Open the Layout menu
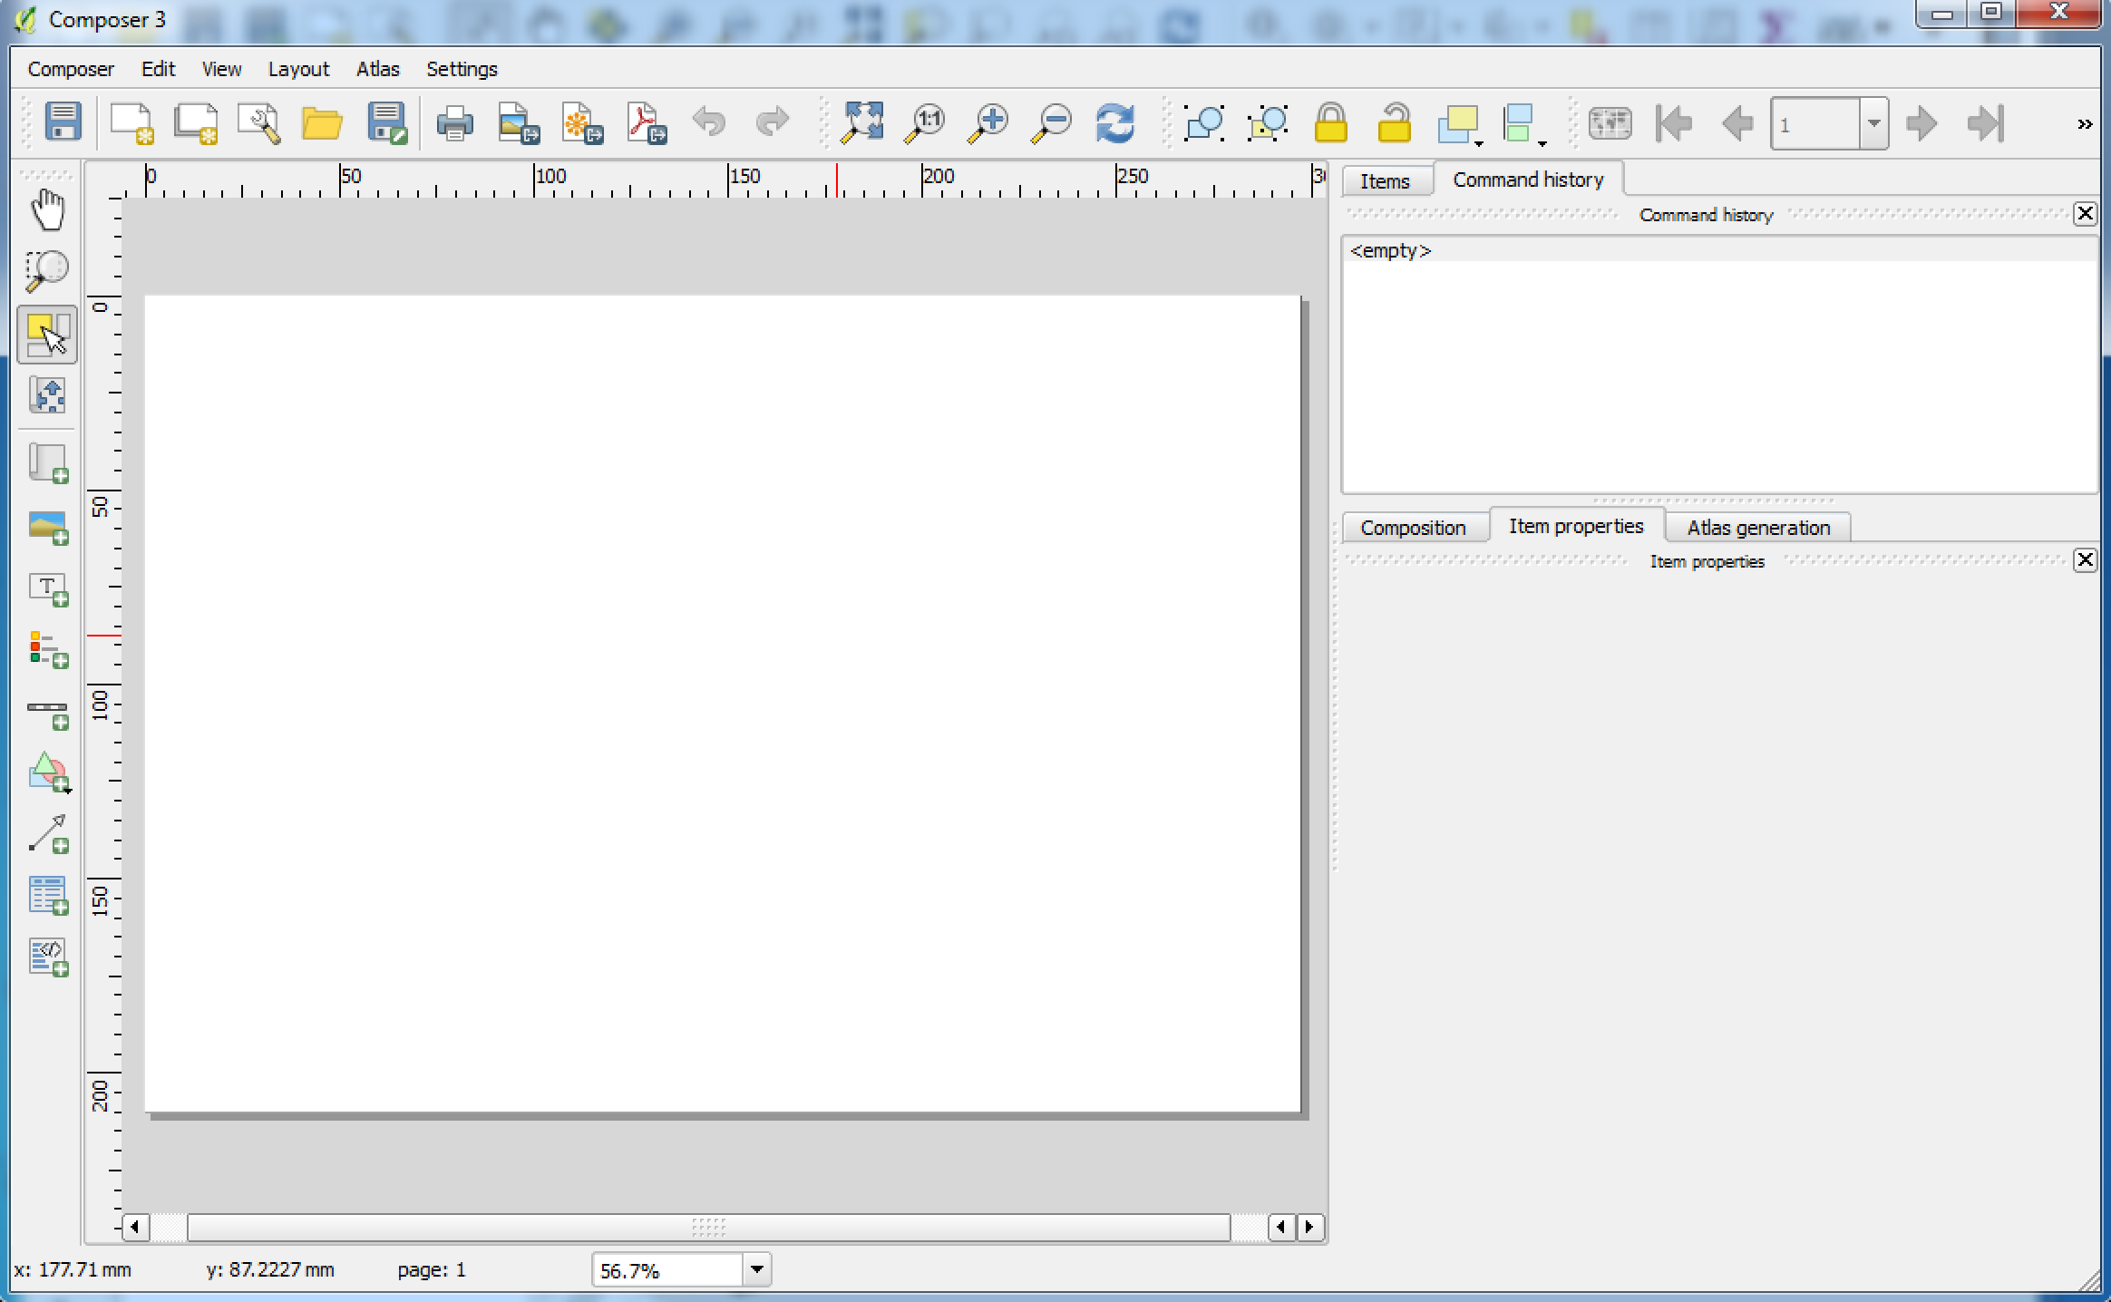The image size is (2111, 1302). (x=298, y=69)
